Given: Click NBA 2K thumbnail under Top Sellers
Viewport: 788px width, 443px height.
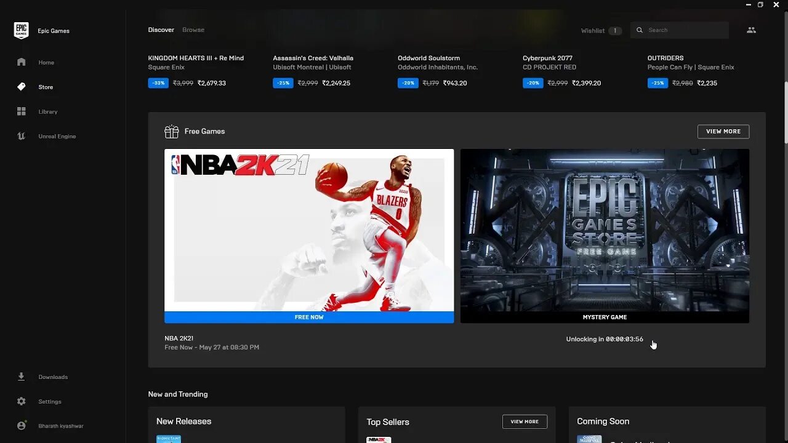Looking at the screenshot, I should (379, 440).
